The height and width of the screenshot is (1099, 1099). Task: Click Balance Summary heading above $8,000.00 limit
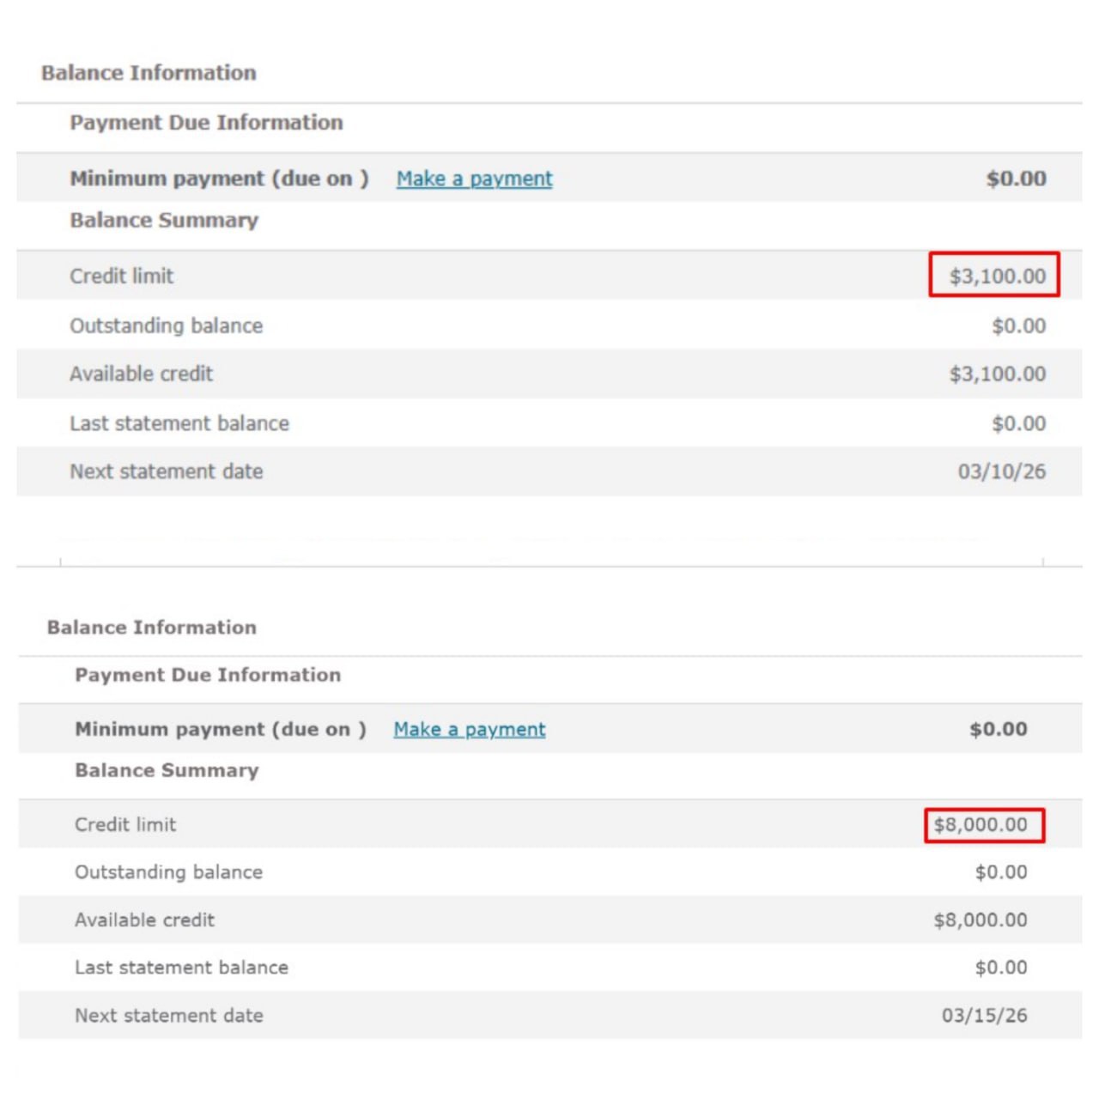point(167,770)
